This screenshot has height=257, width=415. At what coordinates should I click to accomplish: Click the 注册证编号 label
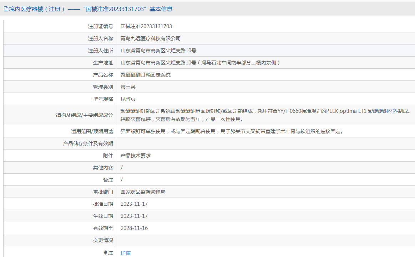[101, 26]
